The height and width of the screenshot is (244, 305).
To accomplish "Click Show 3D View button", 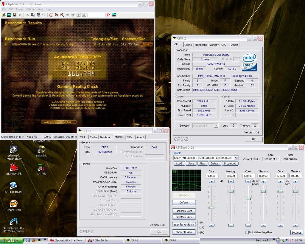I will tap(184, 232).
